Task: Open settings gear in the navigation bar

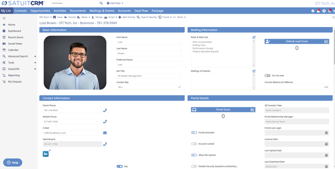Action: (x=313, y=11)
